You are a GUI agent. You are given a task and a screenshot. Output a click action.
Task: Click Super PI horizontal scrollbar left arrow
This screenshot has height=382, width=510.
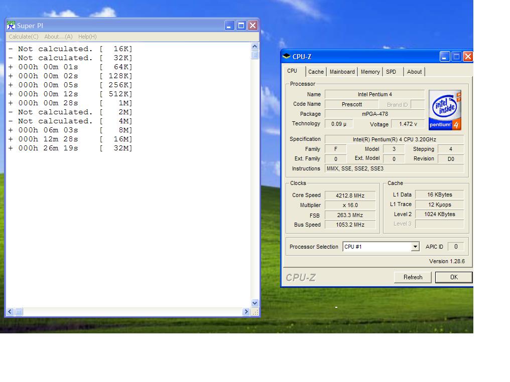pos(10,312)
